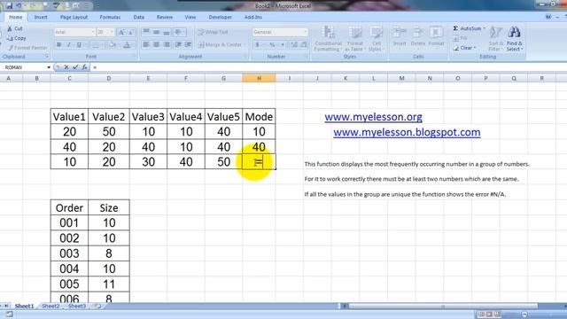This screenshot has height=319, width=567.
Task: Align text to the right
Action: pos(167,44)
